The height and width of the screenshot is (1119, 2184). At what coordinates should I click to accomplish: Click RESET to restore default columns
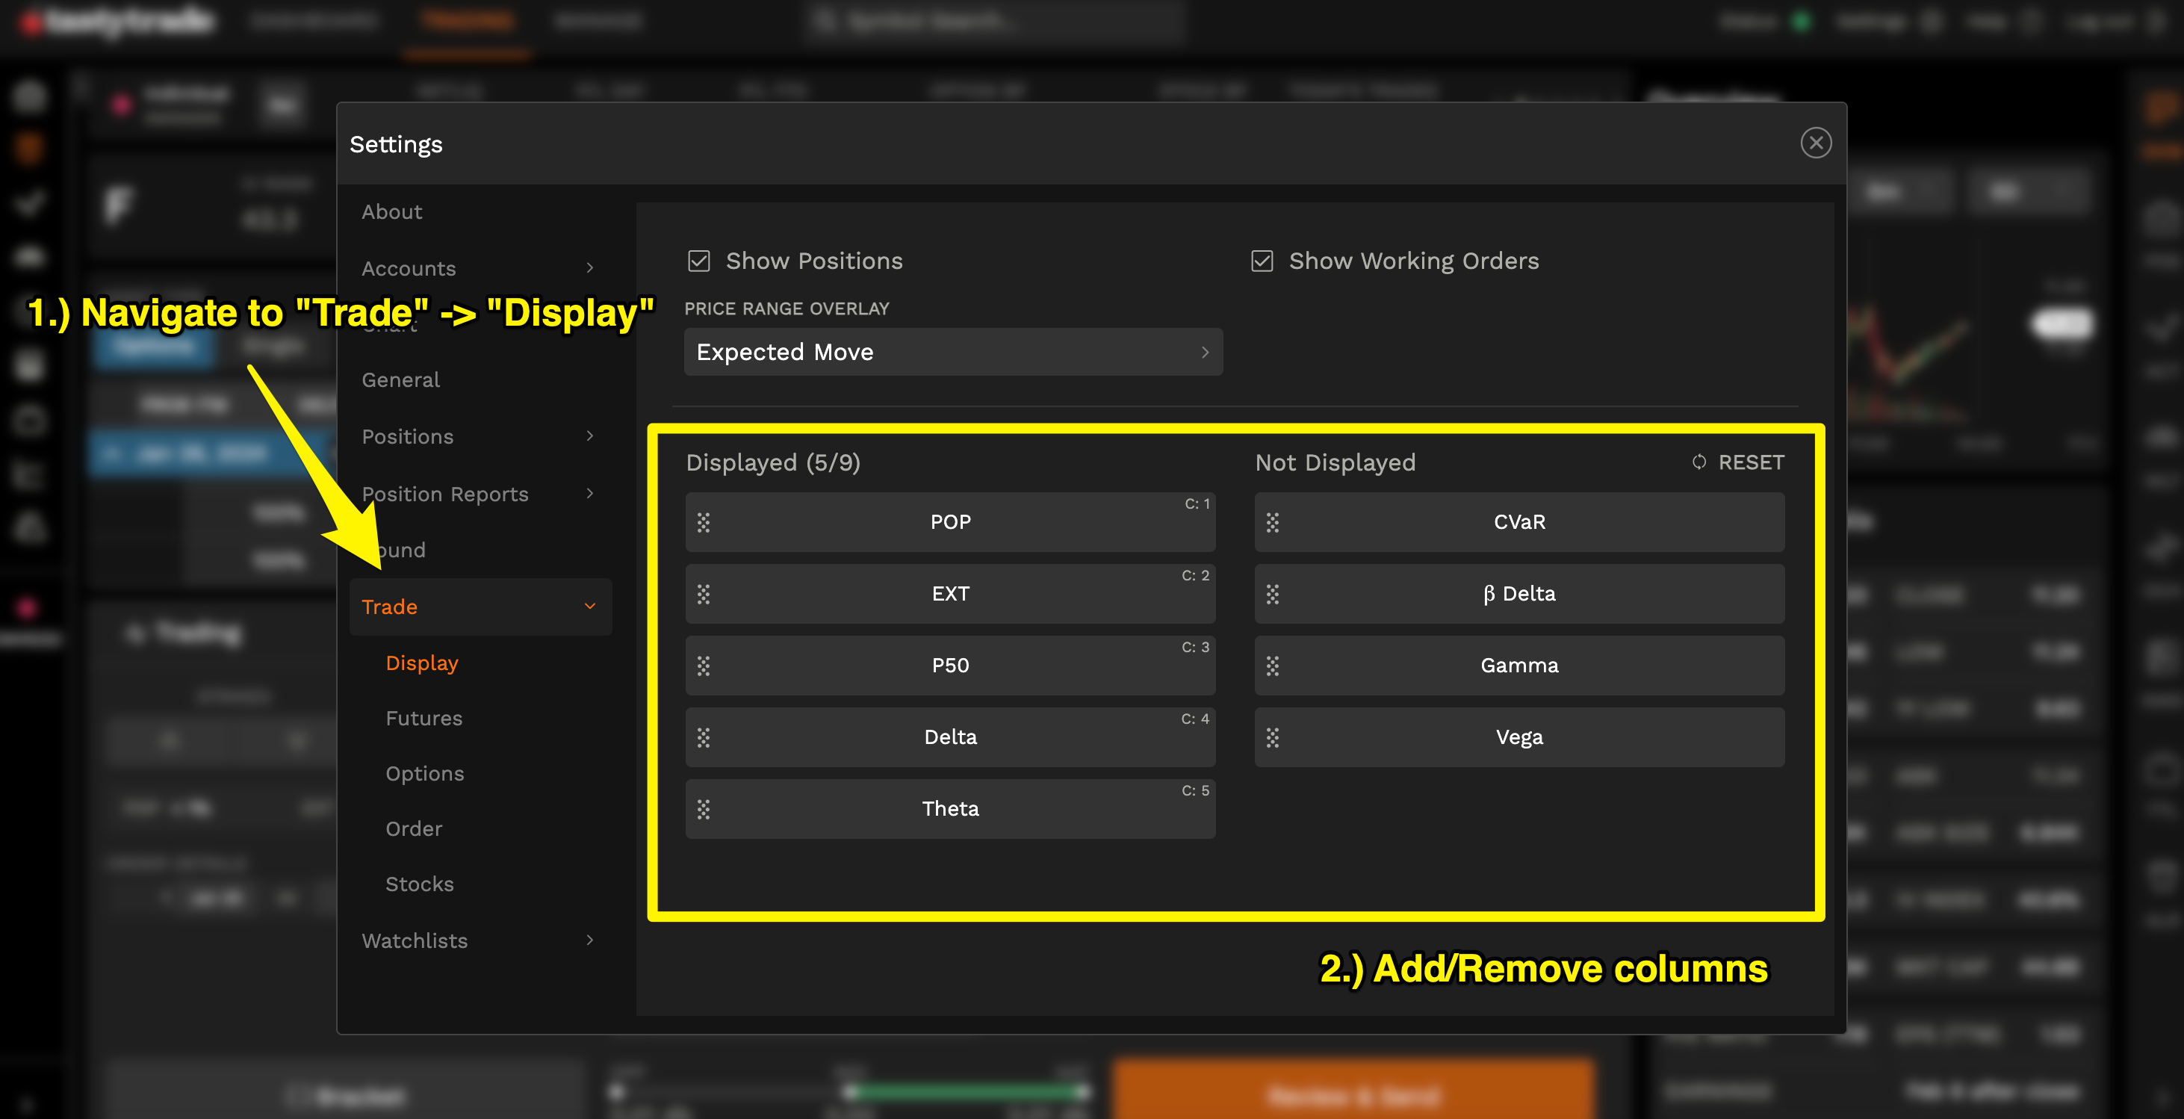click(1751, 463)
